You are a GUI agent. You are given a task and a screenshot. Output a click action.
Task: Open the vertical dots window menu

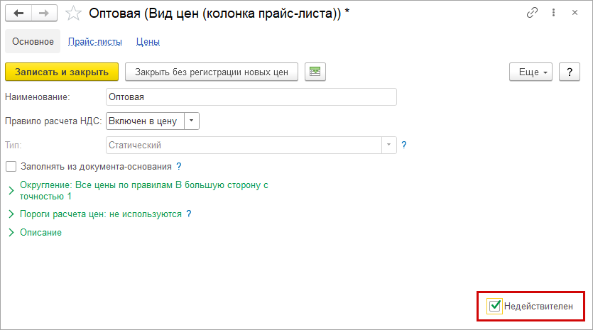tap(553, 13)
